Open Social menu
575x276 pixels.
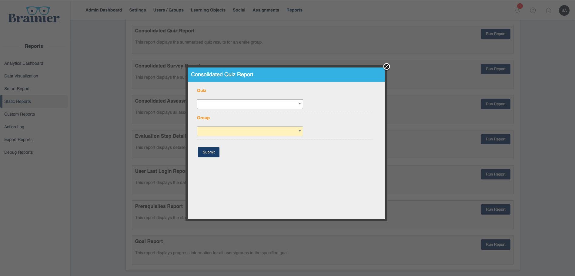point(239,10)
